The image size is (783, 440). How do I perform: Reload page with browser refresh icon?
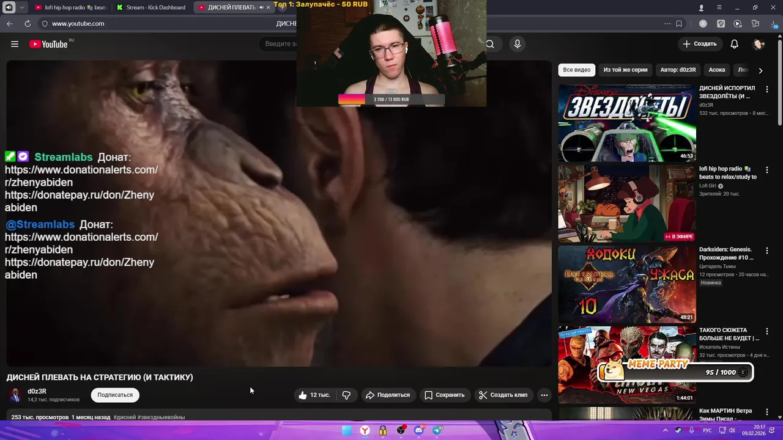click(28, 24)
